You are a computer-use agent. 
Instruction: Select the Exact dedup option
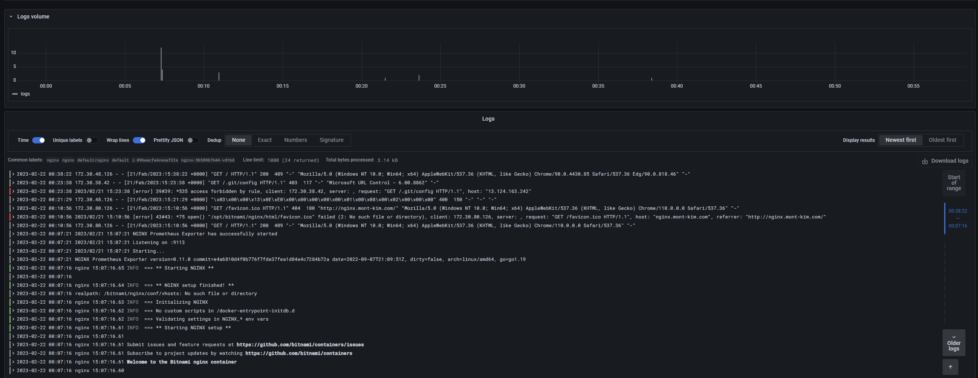pos(265,140)
